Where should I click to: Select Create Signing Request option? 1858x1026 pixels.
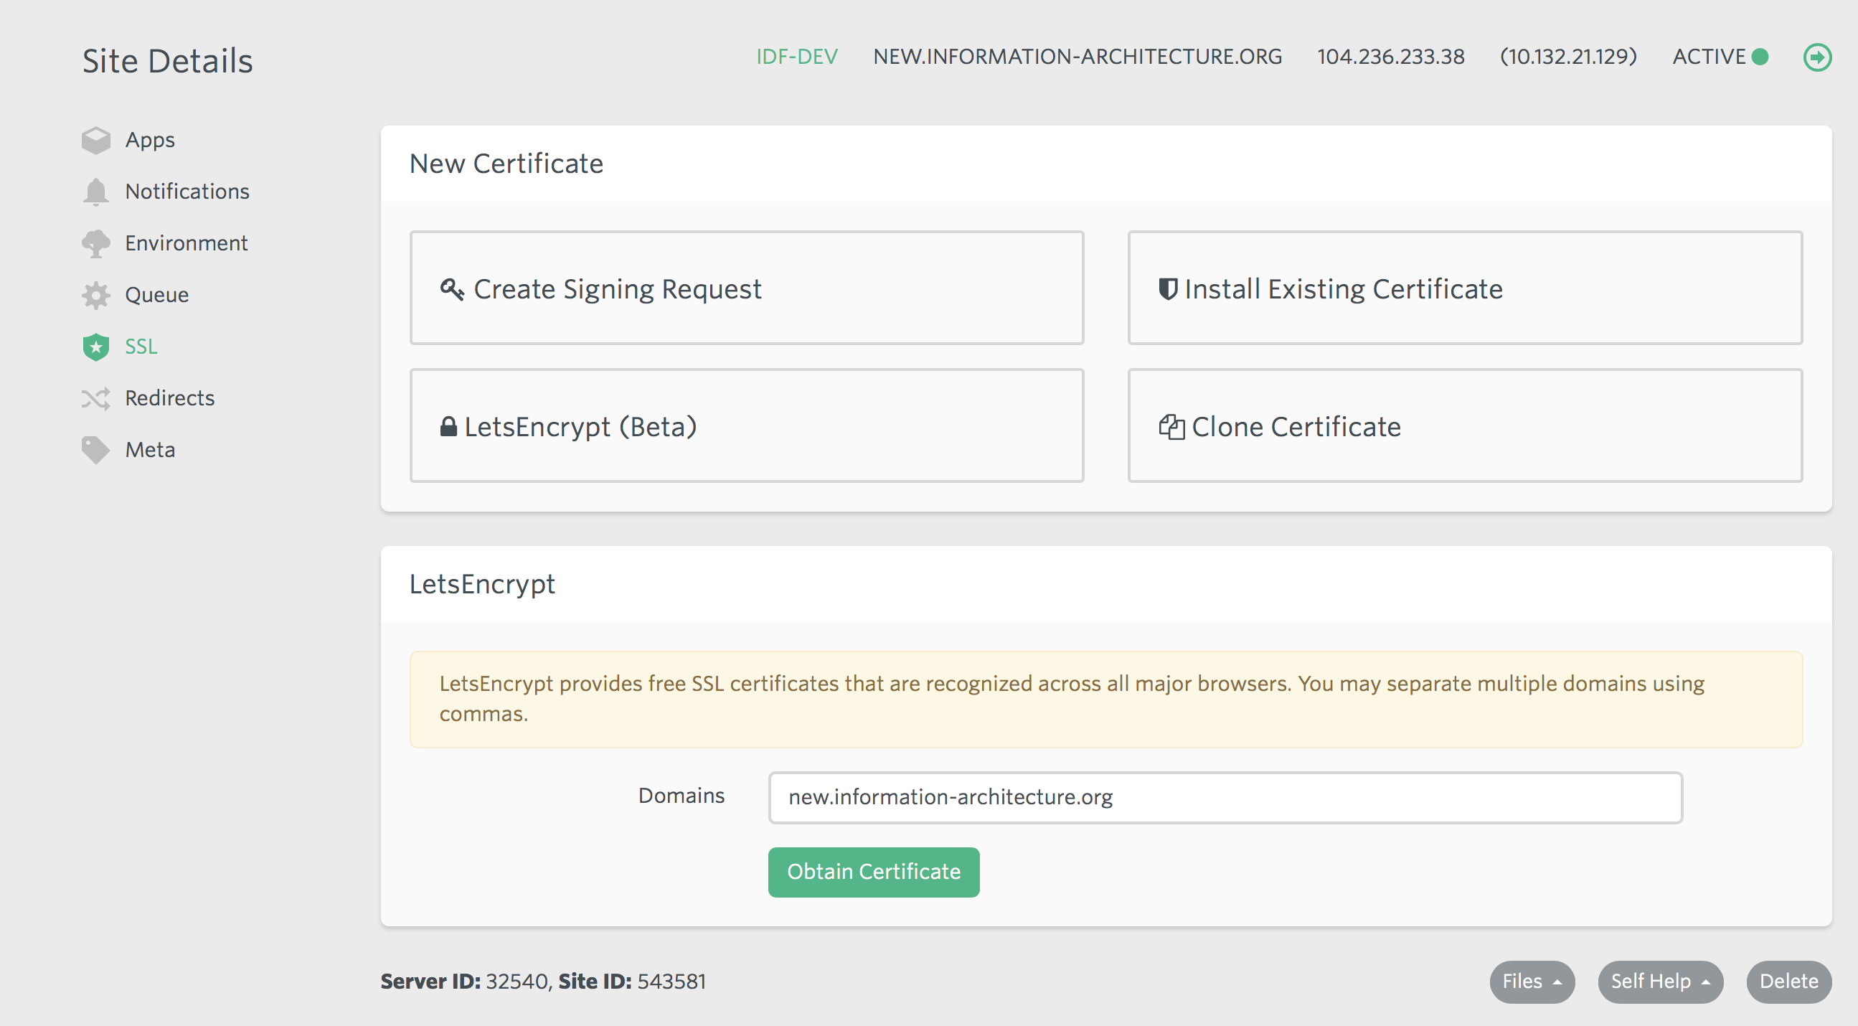tap(746, 288)
